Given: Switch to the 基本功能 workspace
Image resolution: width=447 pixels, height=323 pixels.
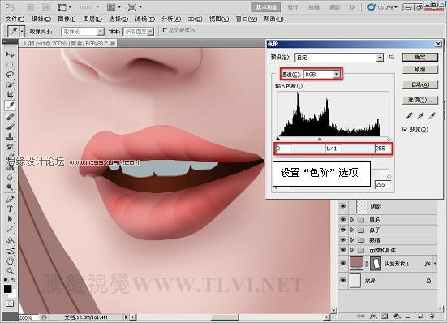Looking at the screenshot, I should pyautogui.click(x=266, y=7).
